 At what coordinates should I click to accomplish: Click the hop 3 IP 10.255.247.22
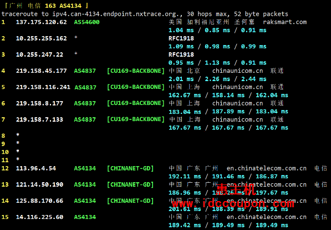point(39,54)
